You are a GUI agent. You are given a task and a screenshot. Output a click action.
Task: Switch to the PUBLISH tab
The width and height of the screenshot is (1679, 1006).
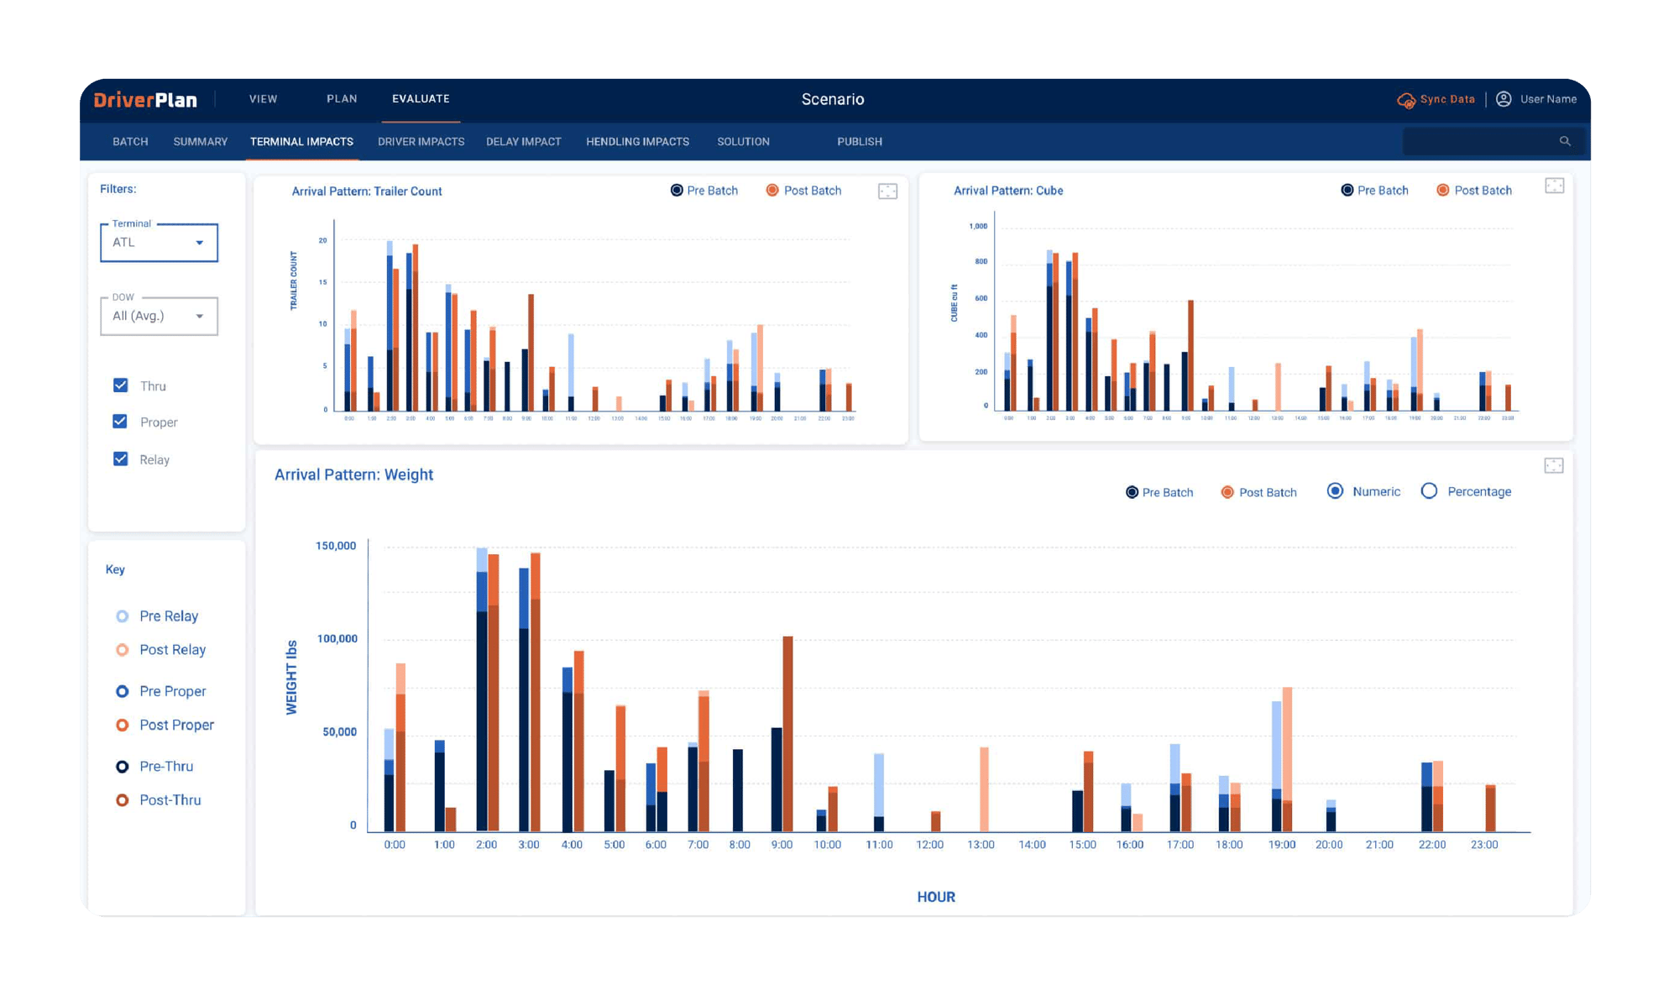(x=860, y=142)
